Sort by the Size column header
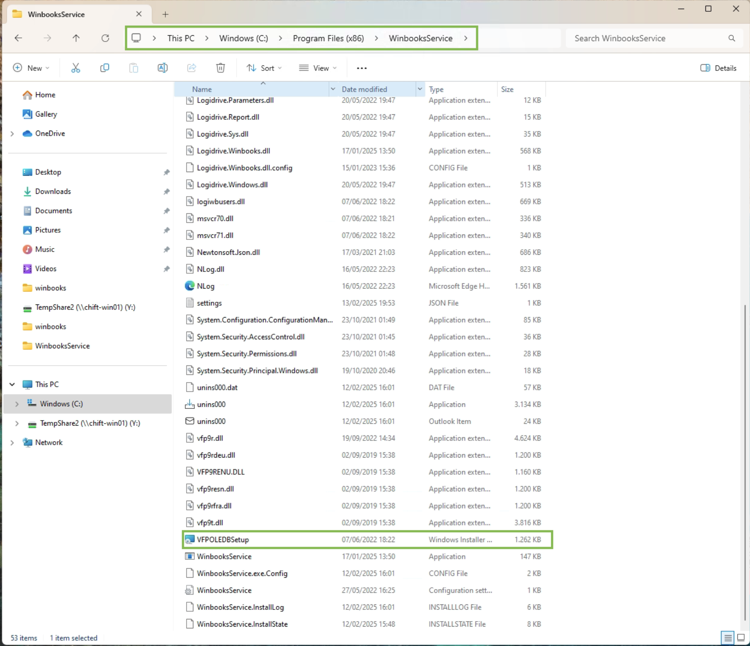The image size is (750, 646). click(507, 89)
